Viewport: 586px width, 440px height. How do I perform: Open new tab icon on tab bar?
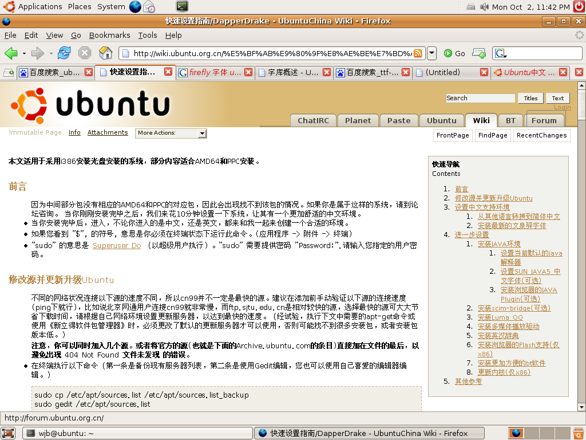click(x=9, y=72)
